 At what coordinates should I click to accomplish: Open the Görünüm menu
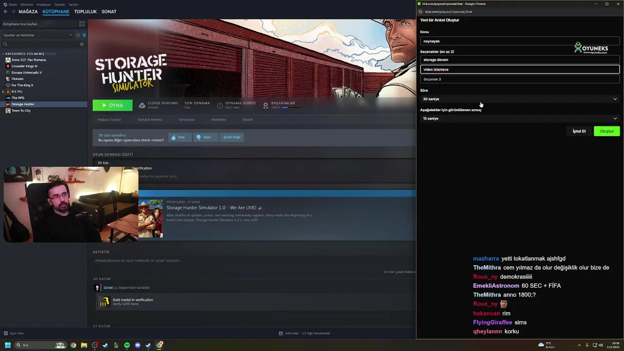27,4
